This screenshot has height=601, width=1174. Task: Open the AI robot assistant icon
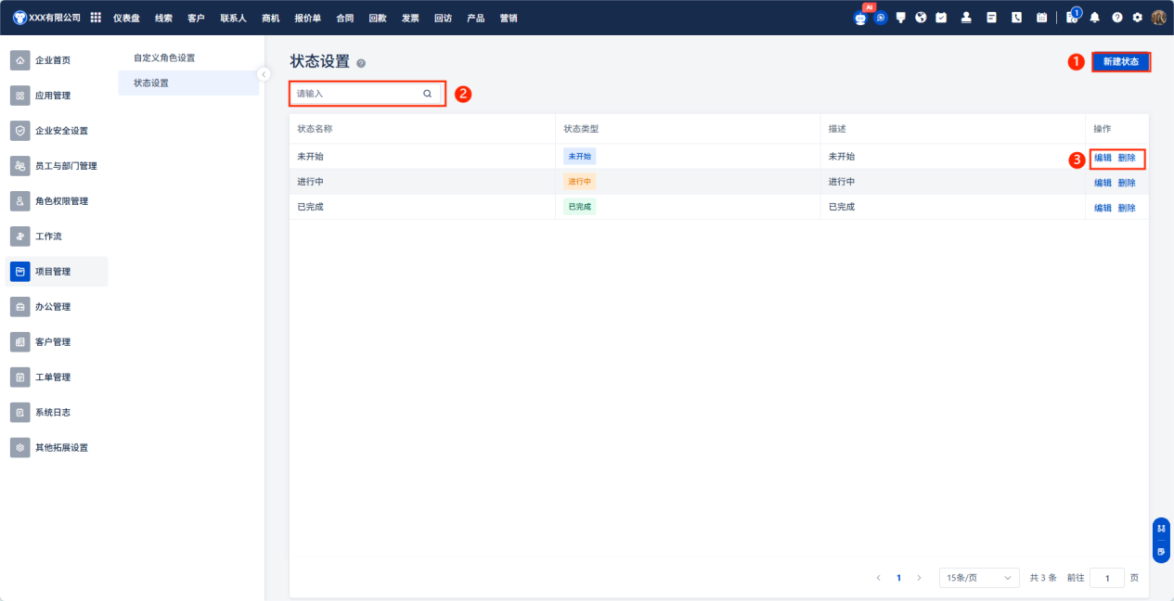[860, 18]
